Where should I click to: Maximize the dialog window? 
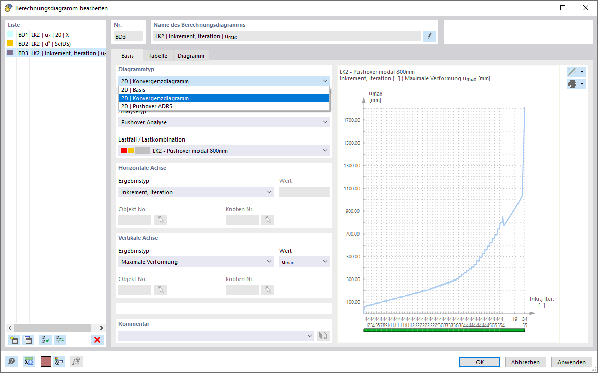pyautogui.click(x=563, y=8)
